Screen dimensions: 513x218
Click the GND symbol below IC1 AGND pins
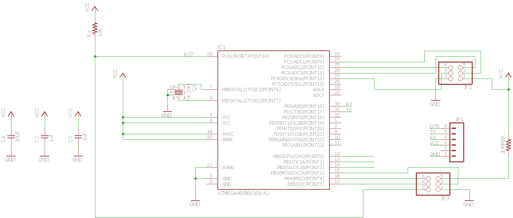195,202
